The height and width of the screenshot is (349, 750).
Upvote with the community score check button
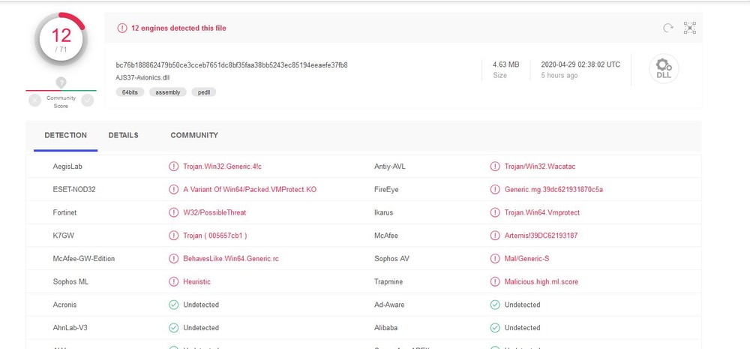pyautogui.click(x=88, y=100)
